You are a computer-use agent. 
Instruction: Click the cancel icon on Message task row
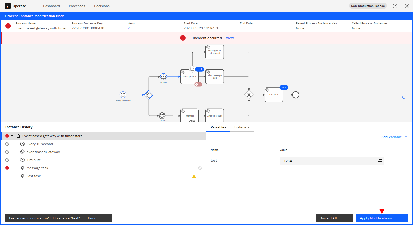click(200, 168)
